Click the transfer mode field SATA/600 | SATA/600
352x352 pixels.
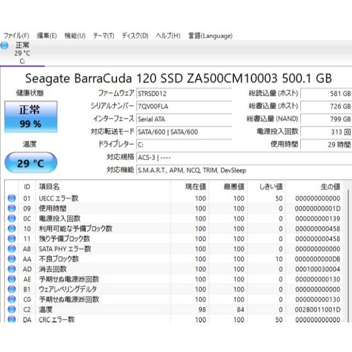(184, 132)
